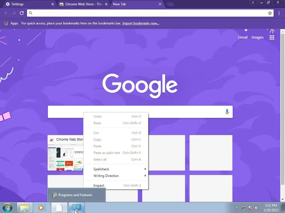The image size is (285, 213).
Task: Click the Google logo
Action: (x=140, y=86)
